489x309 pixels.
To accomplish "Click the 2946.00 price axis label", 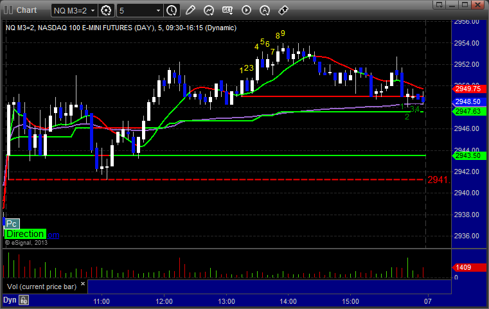I will (467, 128).
